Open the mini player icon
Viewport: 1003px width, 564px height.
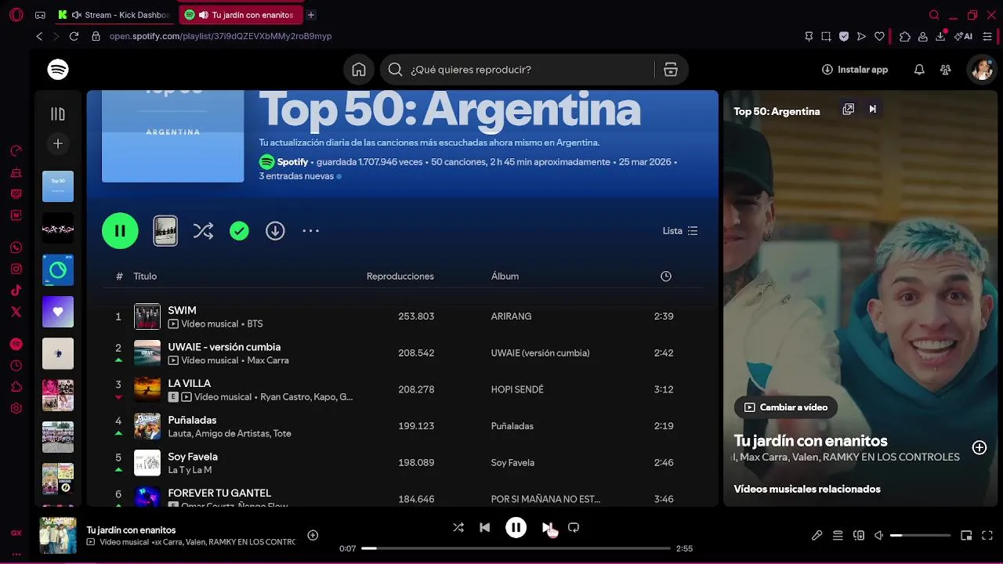966,536
